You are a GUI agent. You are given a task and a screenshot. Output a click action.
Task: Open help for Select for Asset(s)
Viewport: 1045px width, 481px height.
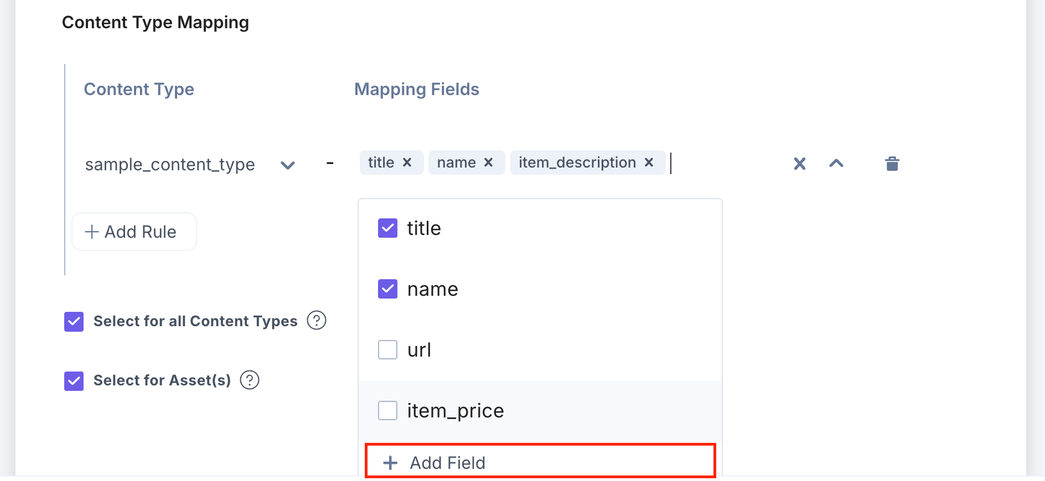pyautogui.click(x=250, y=380)
